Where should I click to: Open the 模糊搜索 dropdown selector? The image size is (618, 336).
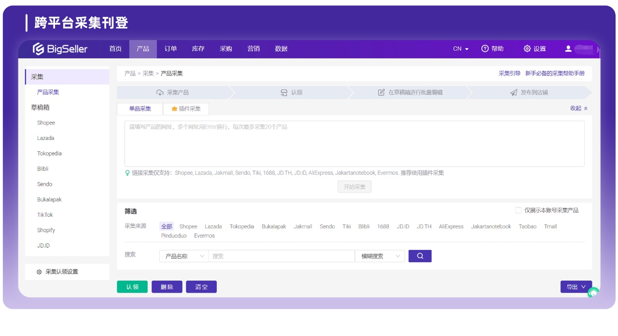[379, 256]
